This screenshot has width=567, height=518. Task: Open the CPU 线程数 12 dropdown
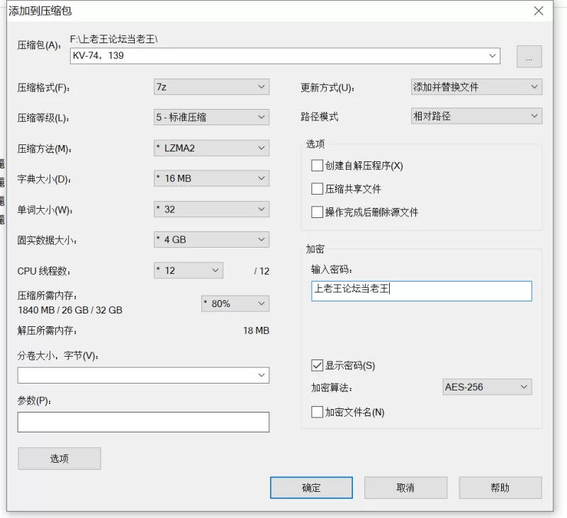189,270
